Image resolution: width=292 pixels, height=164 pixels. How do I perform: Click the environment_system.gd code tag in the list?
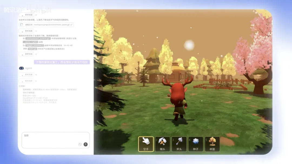pos(38,38)
